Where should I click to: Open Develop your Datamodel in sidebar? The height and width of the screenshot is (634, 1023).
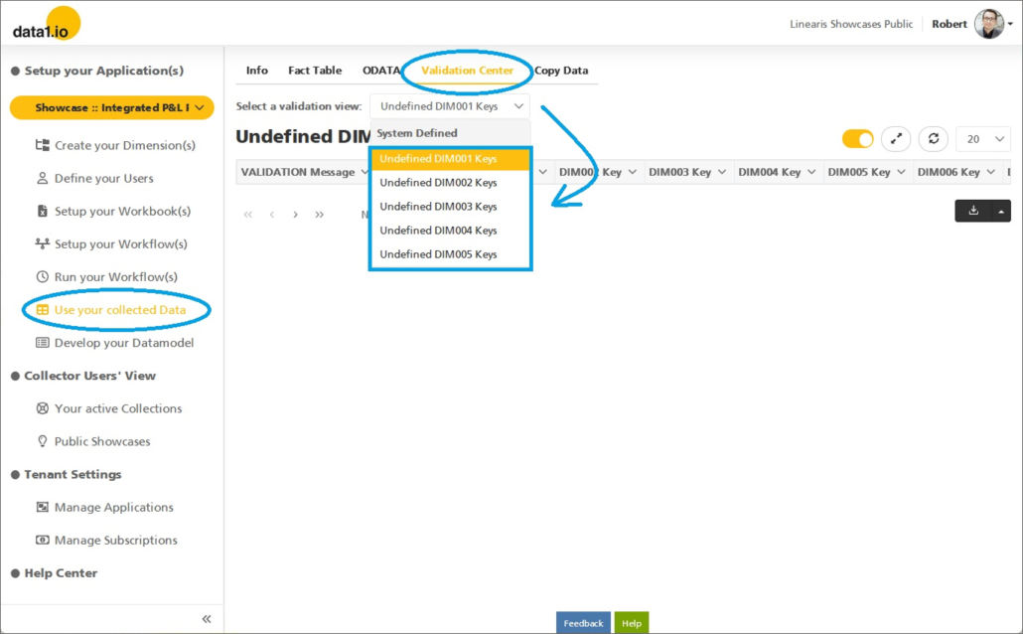pos(123,343)
